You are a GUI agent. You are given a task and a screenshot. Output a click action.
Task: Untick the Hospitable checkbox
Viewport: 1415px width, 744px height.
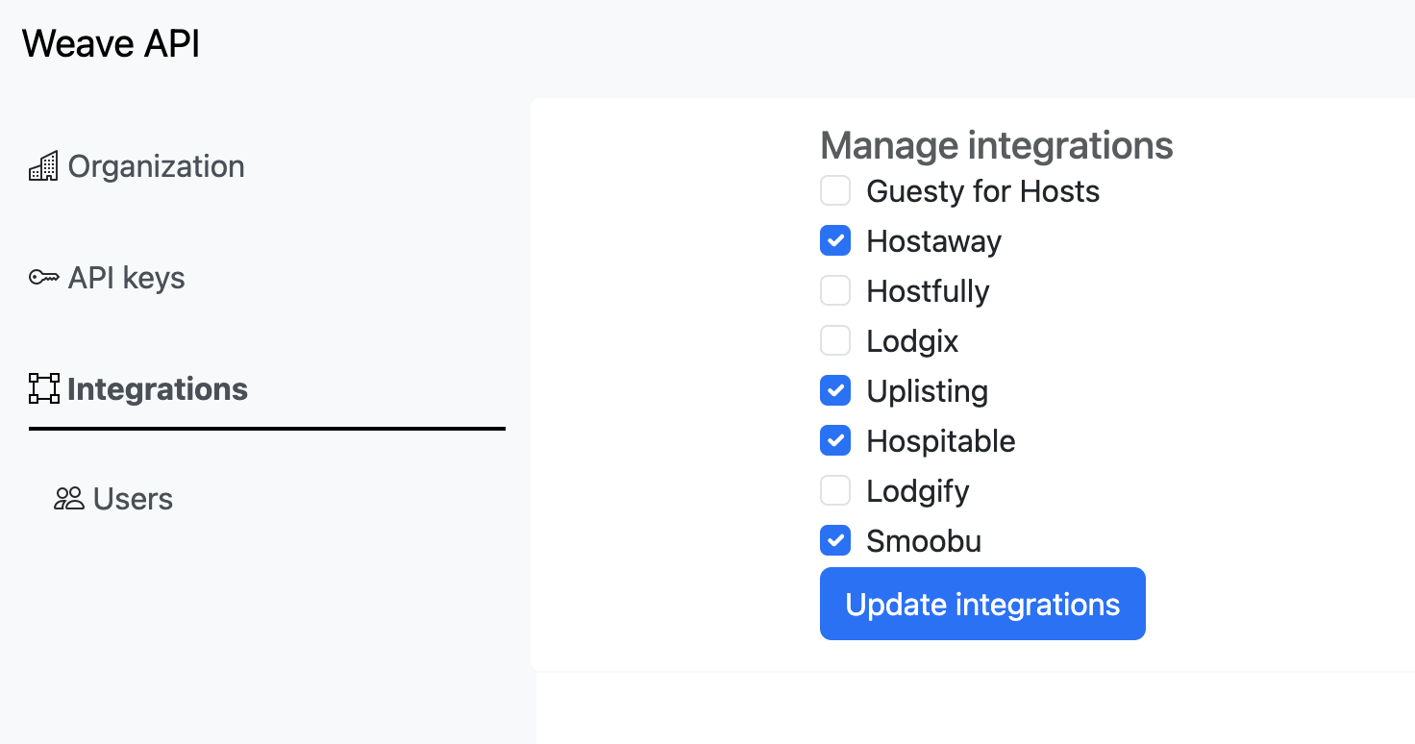835,440
